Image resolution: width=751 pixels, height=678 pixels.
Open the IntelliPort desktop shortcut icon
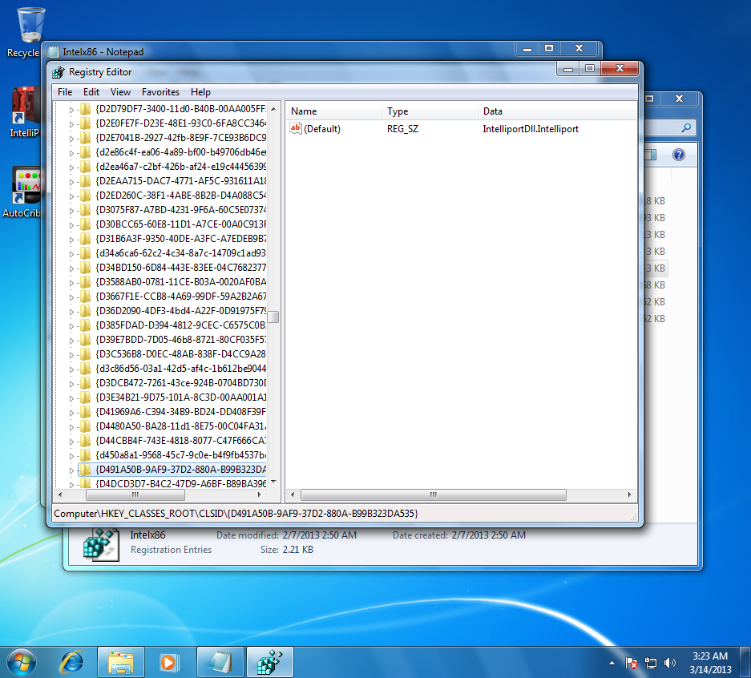[26, 107]
